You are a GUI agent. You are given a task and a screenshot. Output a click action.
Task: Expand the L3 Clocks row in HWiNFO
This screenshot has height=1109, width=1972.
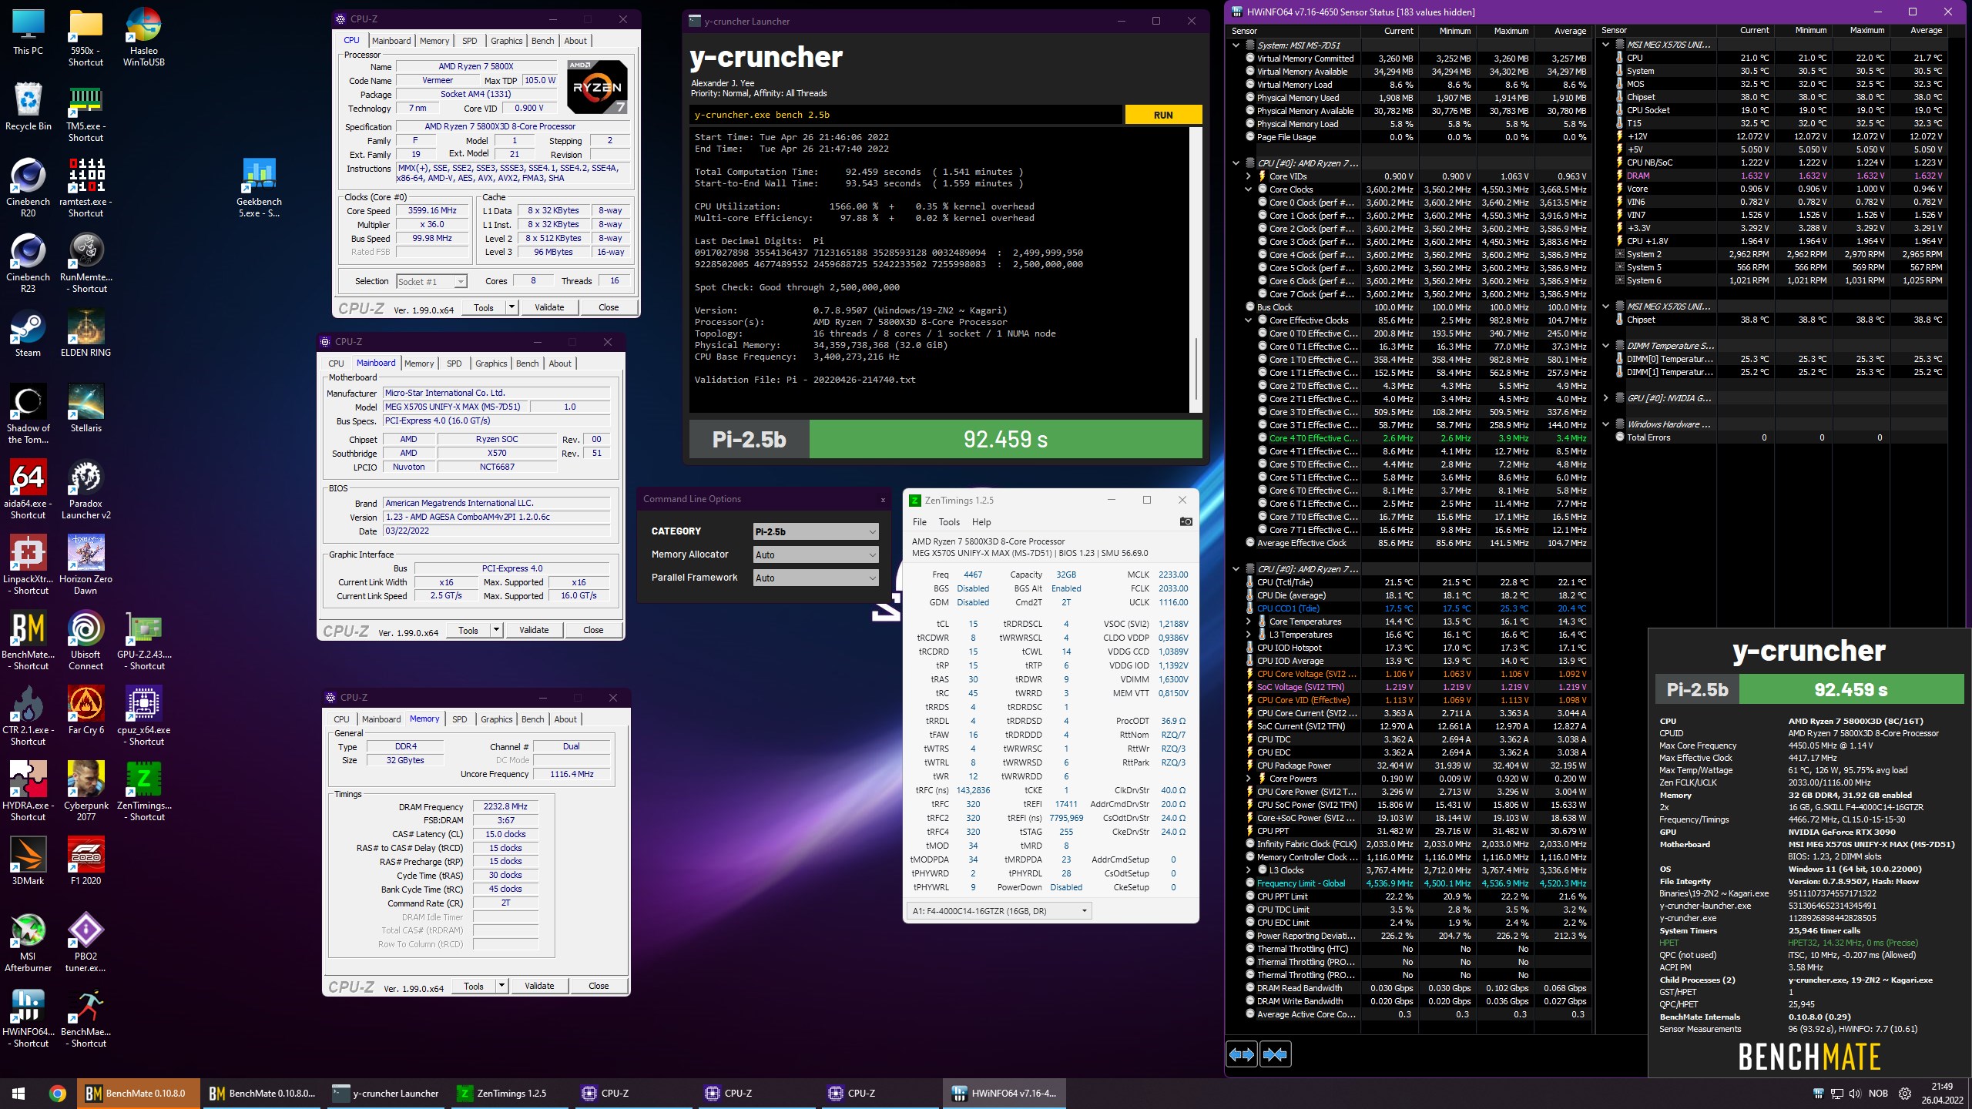click(x=1249, y=870)
